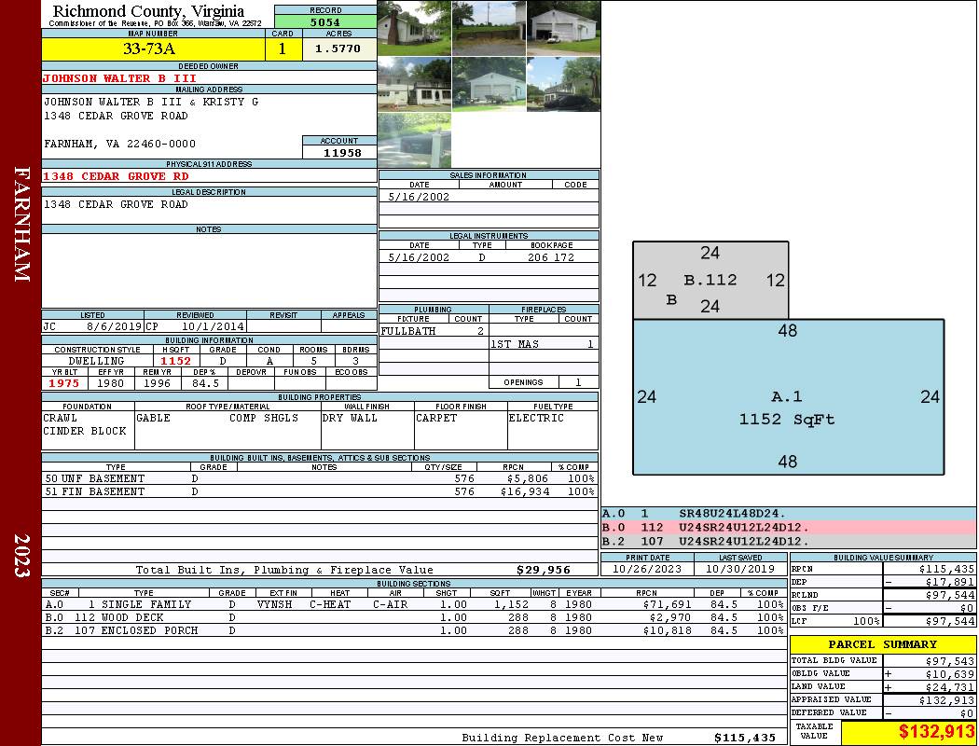Select sketch vector line A.0 SR48U24L48D24
Image resolution: width=979 pixels, height=746 pixels.
click(x=788, y=514)
